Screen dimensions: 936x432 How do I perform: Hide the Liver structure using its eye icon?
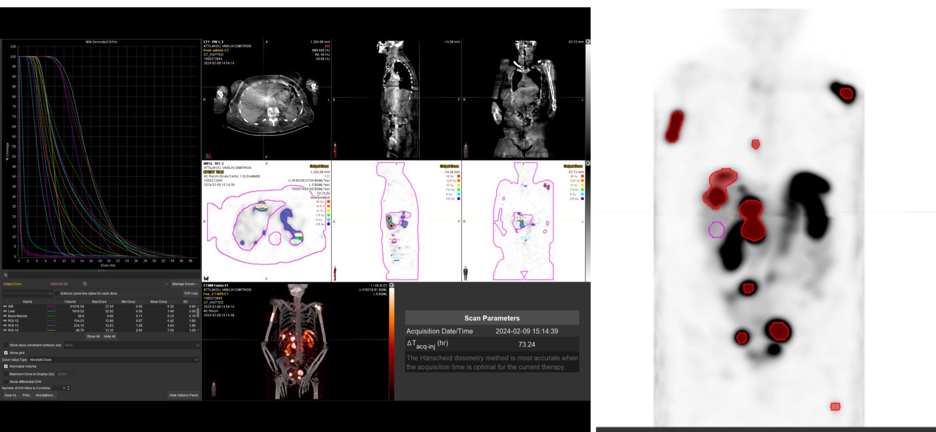(5, 311)
